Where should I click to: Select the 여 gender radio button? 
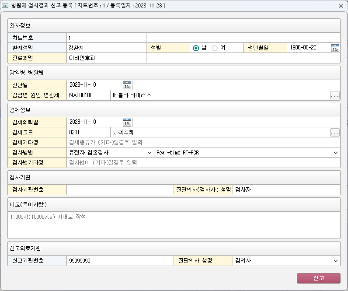tap(215, 48)
